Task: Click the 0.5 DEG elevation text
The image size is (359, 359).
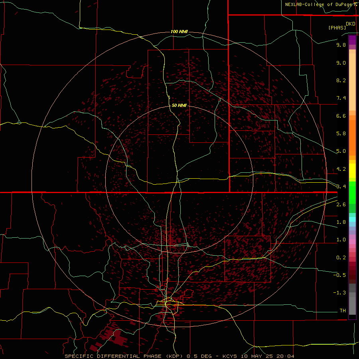Action: click(199, 356)
